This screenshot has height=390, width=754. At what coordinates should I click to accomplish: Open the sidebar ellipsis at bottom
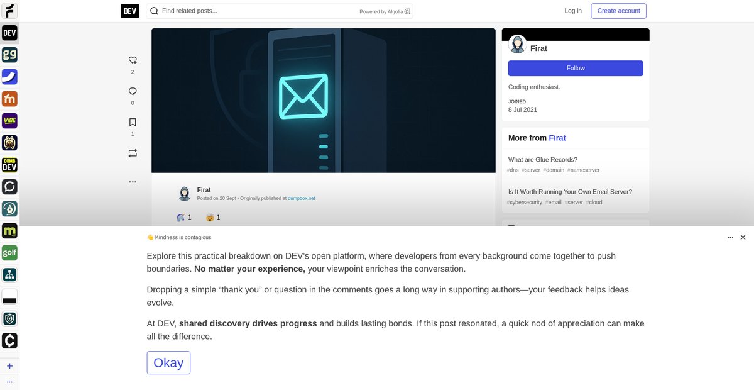9,382
